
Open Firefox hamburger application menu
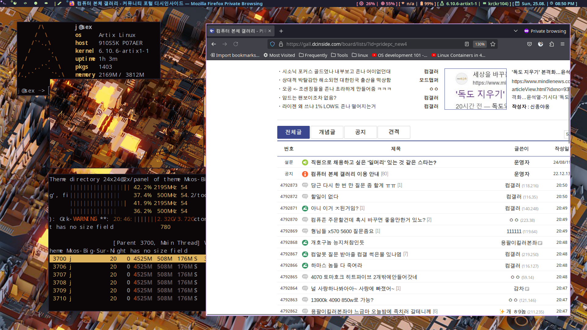point(563,44)
